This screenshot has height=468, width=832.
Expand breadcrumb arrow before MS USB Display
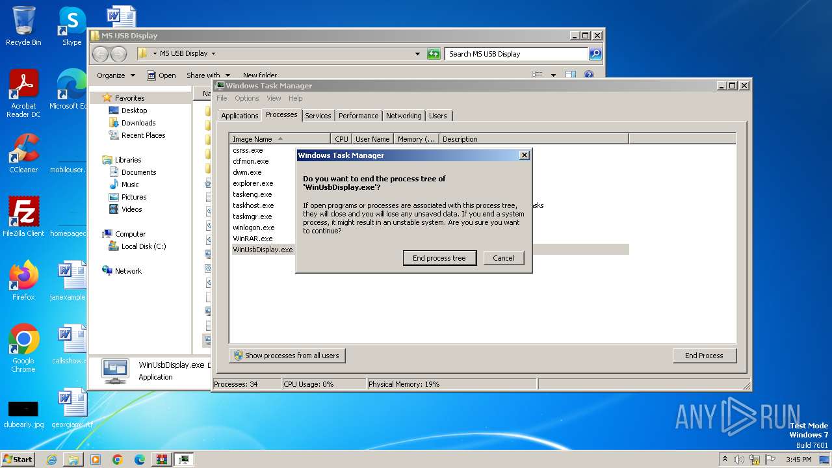154,54
